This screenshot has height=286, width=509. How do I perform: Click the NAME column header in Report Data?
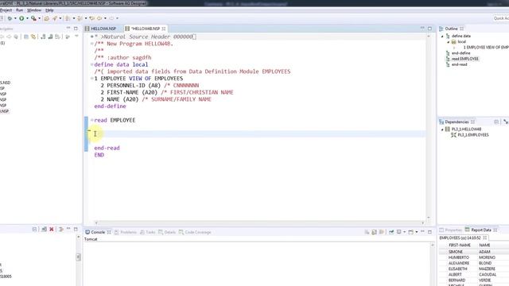[x=484, y=245]
